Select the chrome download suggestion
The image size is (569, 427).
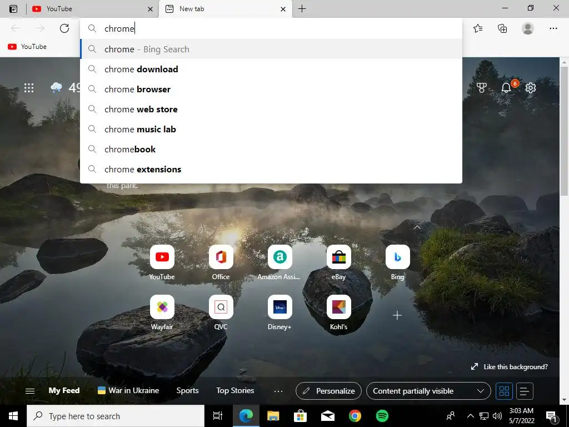point(271,69)
